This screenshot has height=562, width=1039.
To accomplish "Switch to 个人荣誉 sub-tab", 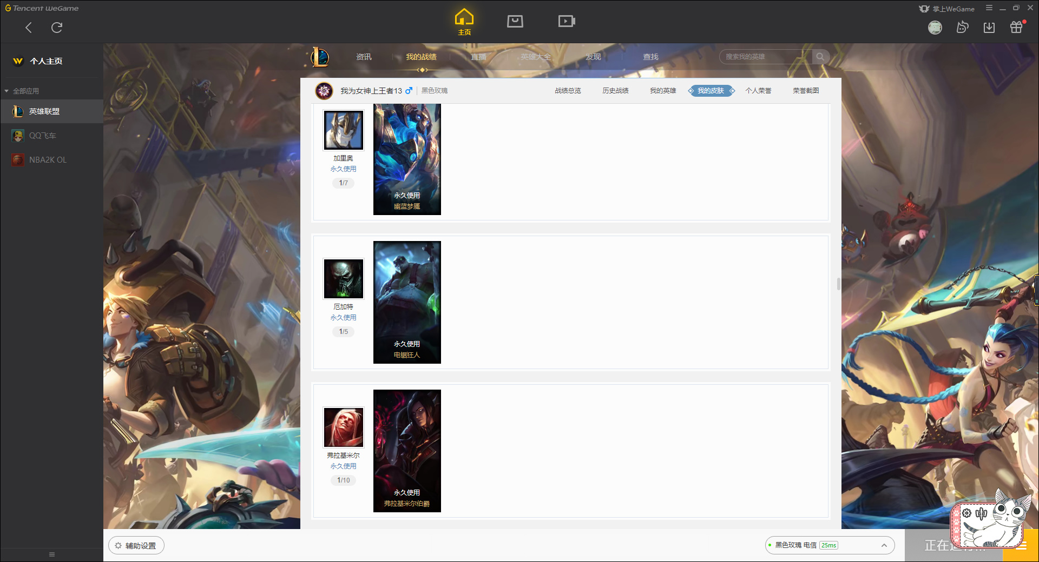I will point(758,91).
